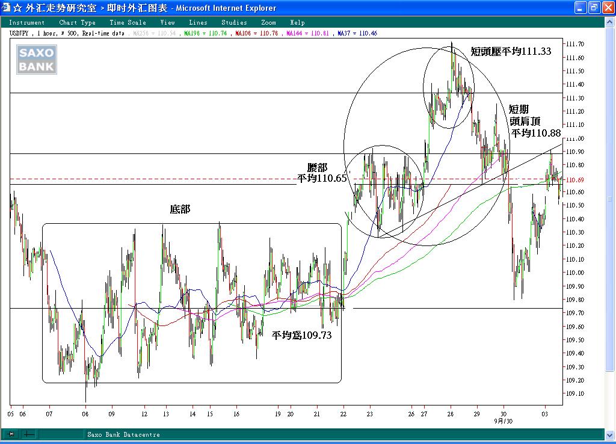The height and width of the screenshot is (444, 616).
Task: Click the 腰部 平均110.65 annotation
Action: click(x=322, y=173)
